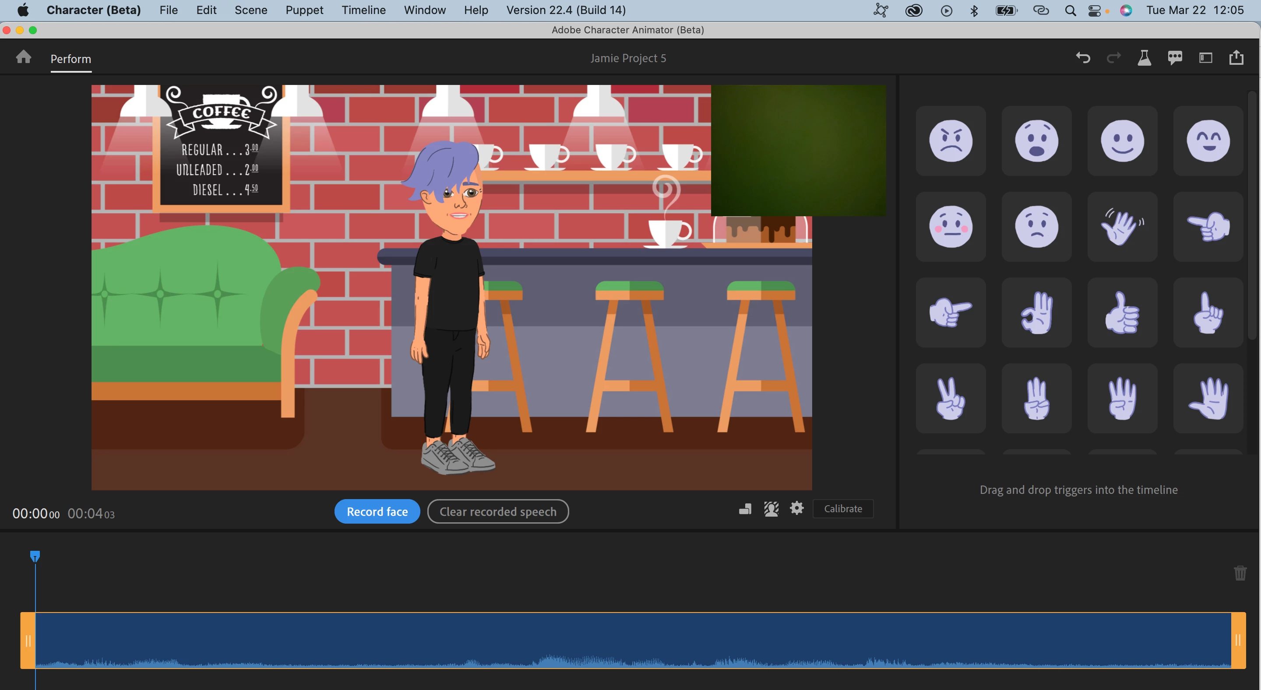Click the Record face button
1261x690 pixels.
377,511
